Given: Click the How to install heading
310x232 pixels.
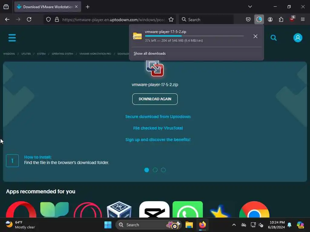Looking at the screenshot, I should click(38, 157).
